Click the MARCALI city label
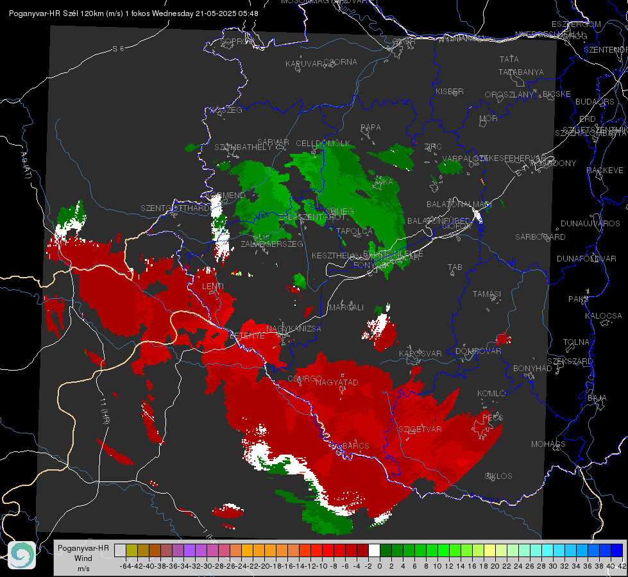628x577 pixels. click(346, 307)
